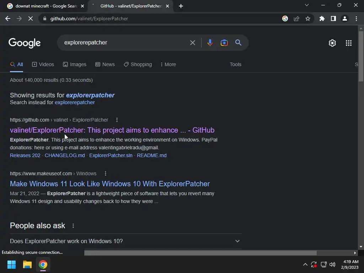Open the CHANGELOG.md sitelink

click(x=65, y=155)
